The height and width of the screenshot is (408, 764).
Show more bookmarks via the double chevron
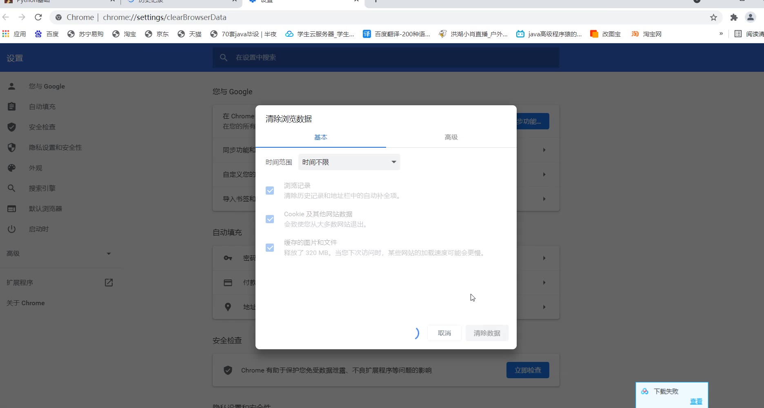721,33
